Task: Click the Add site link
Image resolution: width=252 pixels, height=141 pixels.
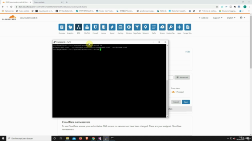Action: pos(204,18)
